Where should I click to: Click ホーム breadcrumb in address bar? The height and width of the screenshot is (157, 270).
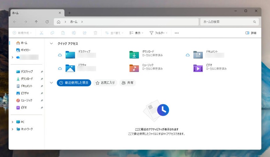[x=74, y=22]
